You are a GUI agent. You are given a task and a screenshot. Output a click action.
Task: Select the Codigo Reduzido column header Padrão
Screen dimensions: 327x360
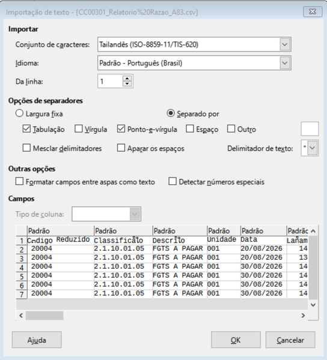(x=61, y=231)
